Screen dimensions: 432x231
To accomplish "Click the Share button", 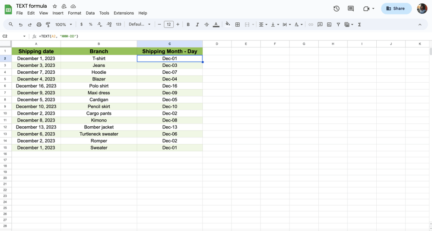I will pos(396,9).
